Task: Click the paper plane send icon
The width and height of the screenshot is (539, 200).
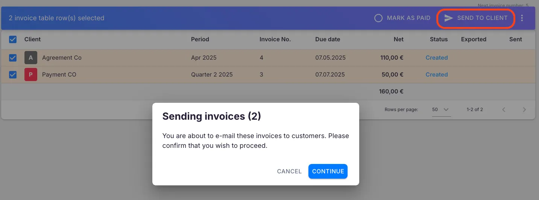Action: coord(448,18)
